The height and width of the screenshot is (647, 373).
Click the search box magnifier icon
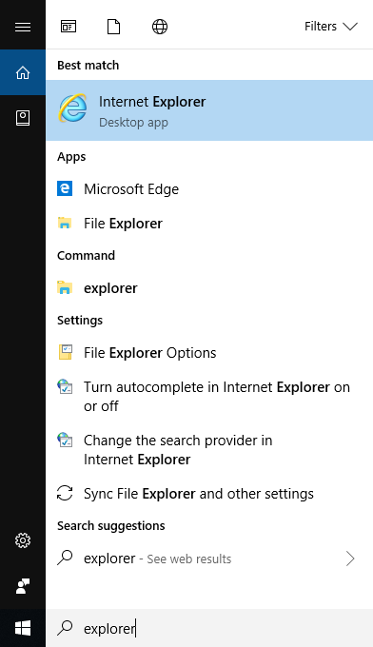[x=65, y=628]
